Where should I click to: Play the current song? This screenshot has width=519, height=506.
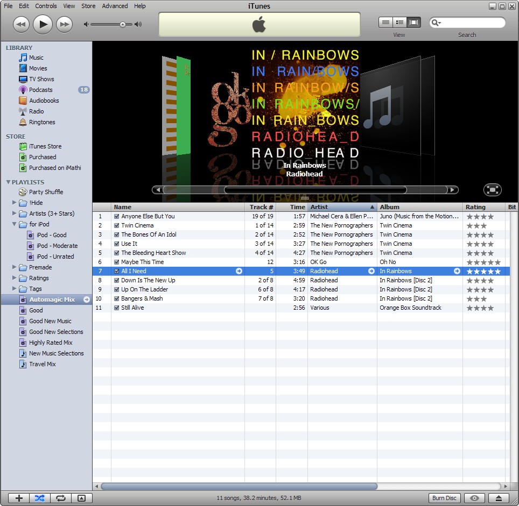click(x=43, y=24)
